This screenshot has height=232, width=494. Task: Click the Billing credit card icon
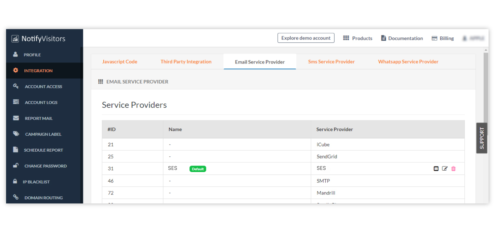434,38
